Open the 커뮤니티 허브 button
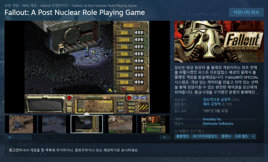The width and height of the screenshot is (268, 162). pos(246,12)
